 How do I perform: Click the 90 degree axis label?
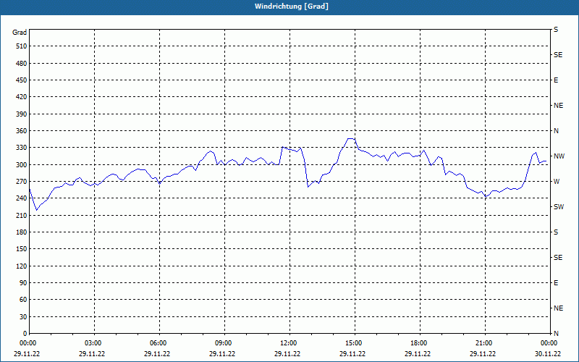click(x=23, y=283)
